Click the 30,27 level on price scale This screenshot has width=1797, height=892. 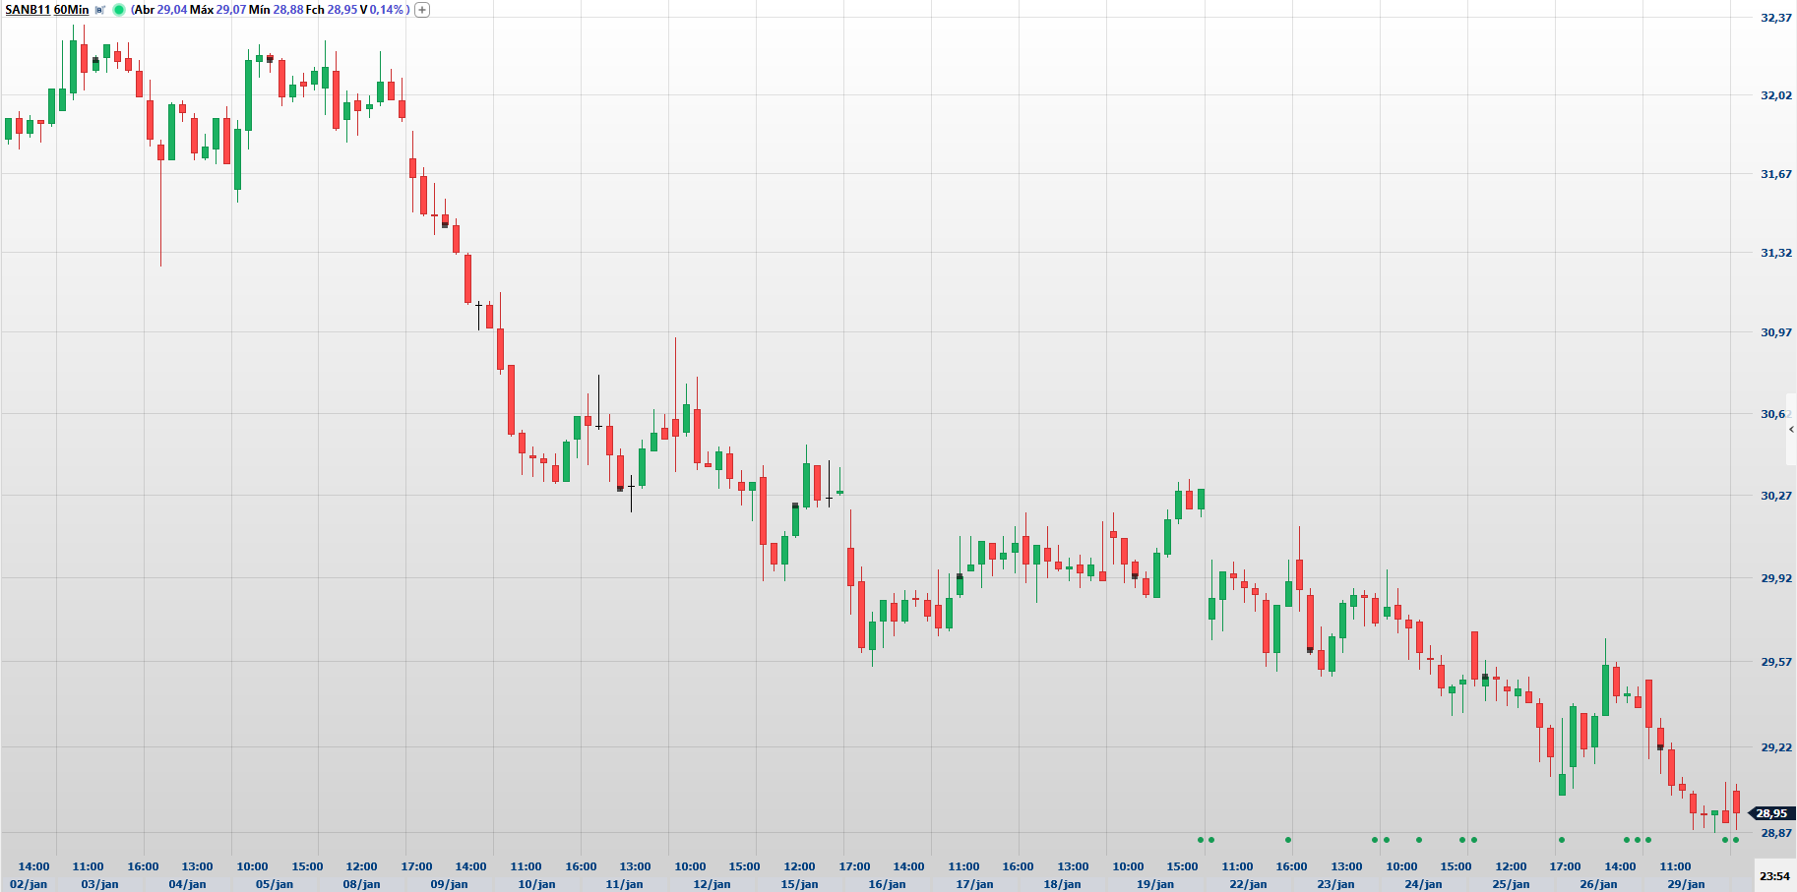[1775, 496]
